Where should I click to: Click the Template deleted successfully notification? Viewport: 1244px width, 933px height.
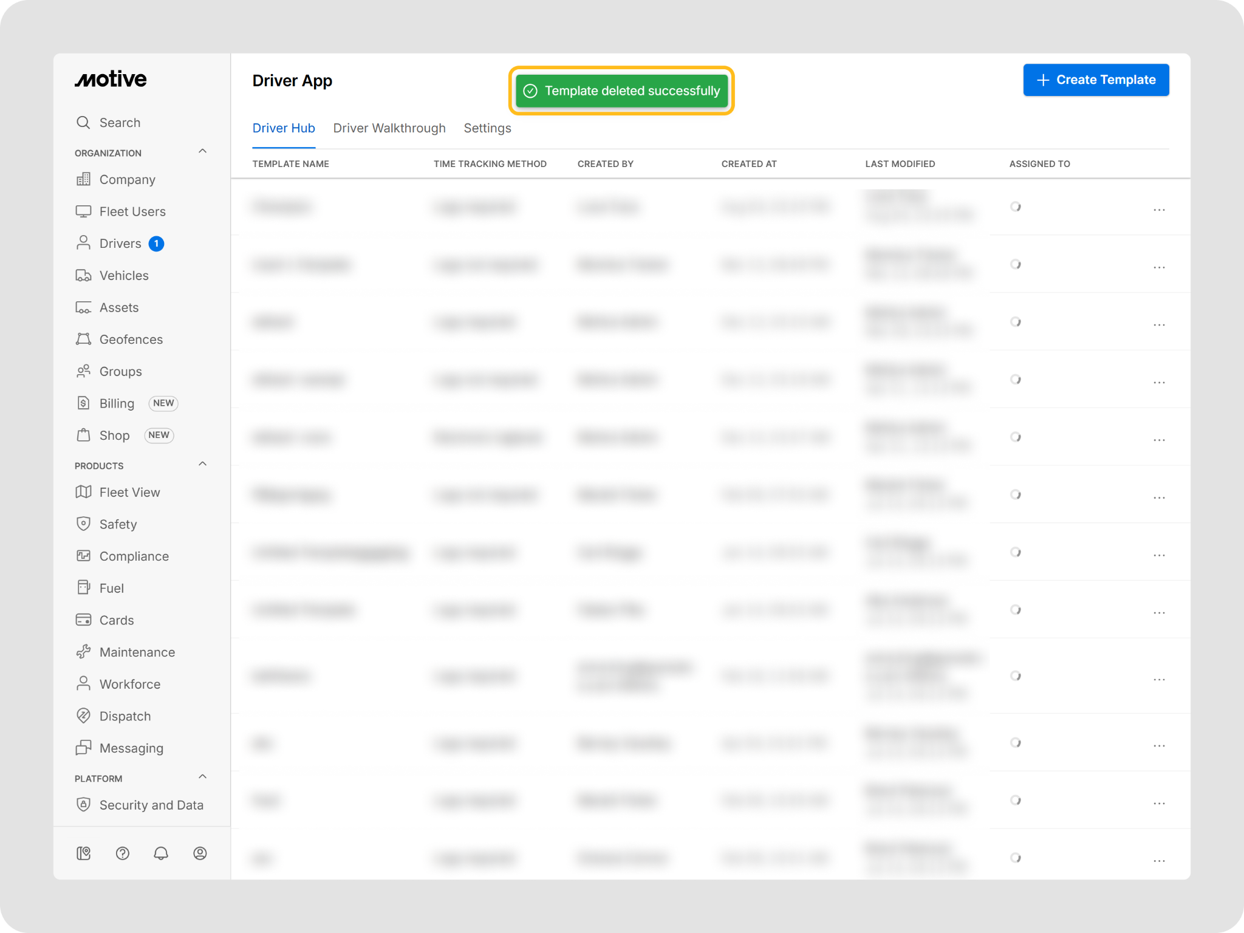(621, 91)
